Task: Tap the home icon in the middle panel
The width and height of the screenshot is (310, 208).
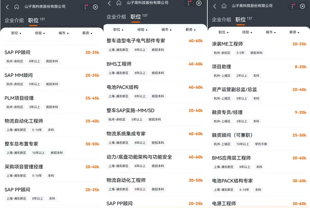Action: point(119,3)
